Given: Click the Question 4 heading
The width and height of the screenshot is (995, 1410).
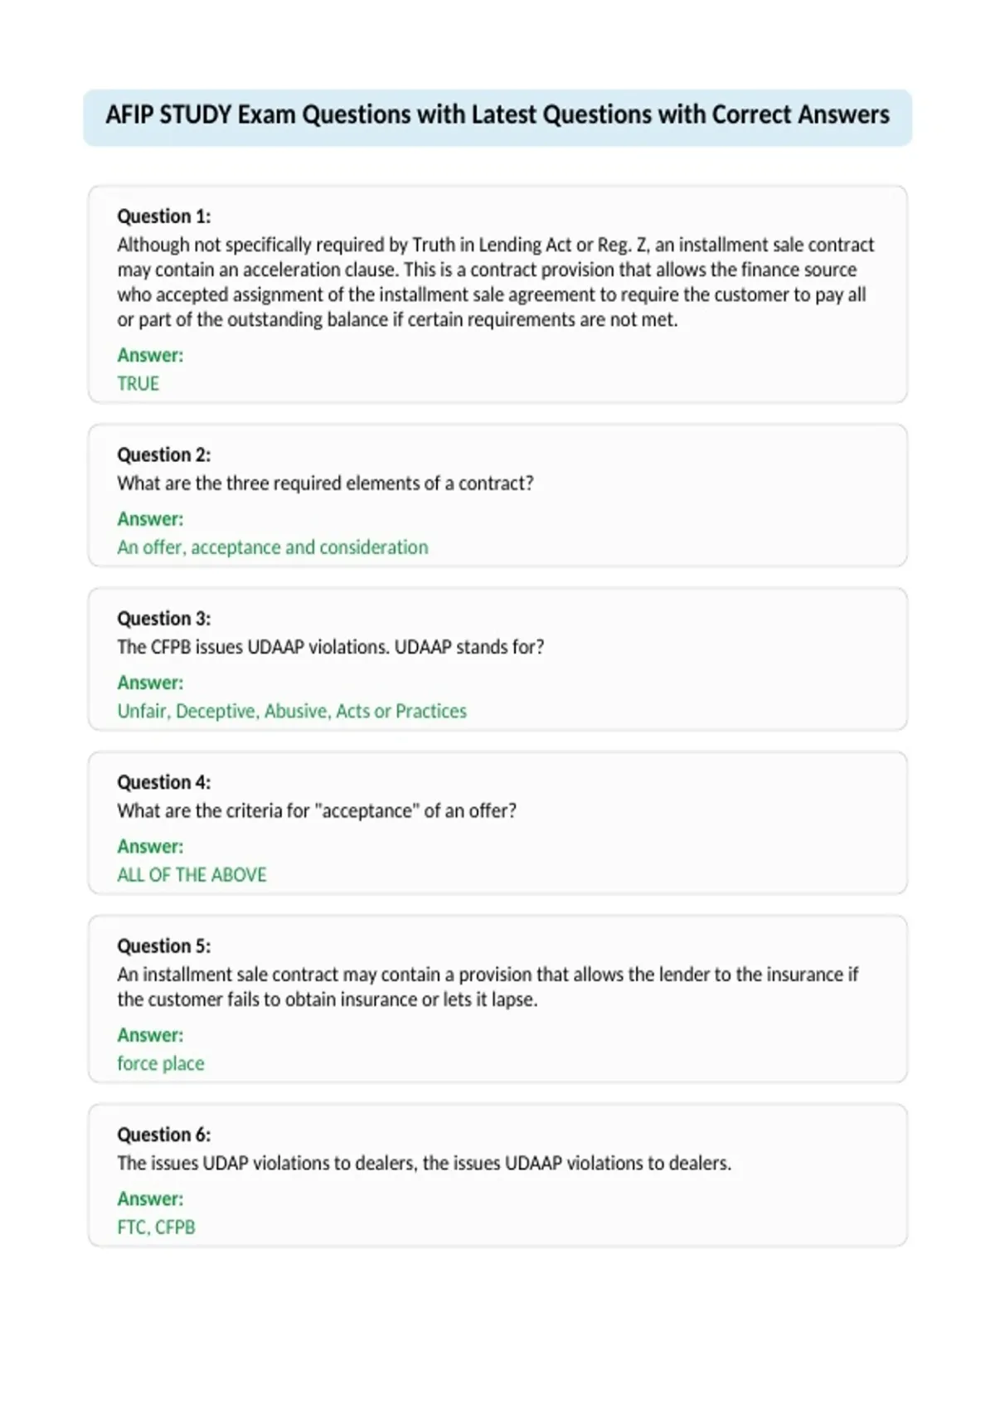Looking at the screenshot, I should coord(164,782).
